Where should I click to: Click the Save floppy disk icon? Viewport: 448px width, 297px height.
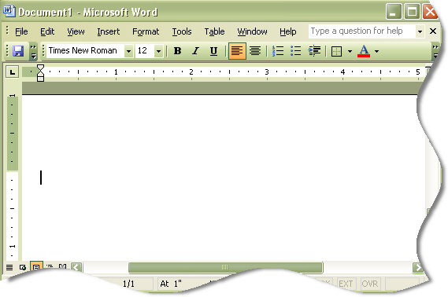(18, 51)
